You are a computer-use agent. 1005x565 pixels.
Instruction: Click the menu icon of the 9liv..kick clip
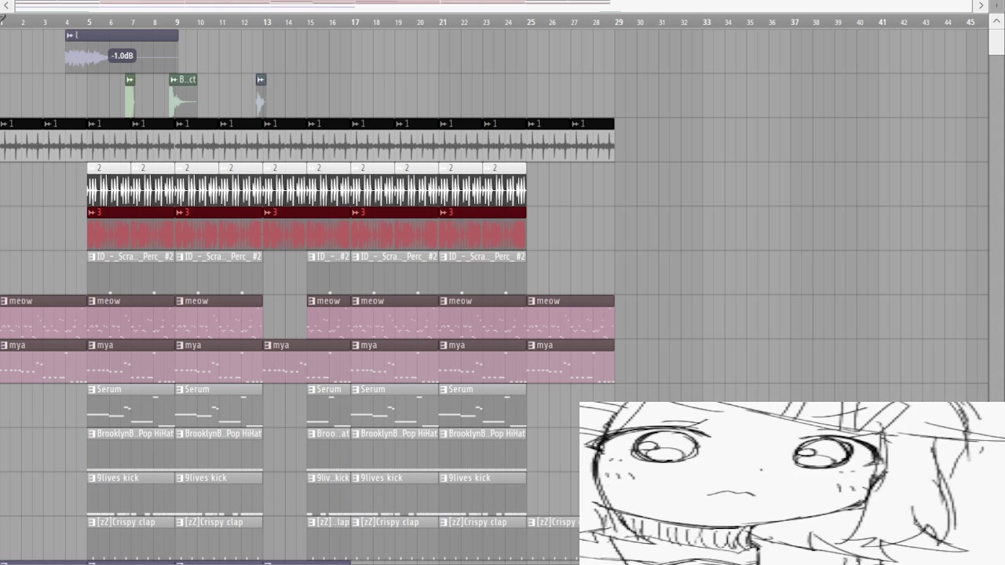tap(312, 478)
